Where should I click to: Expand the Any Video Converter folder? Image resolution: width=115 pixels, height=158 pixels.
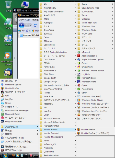pyautogui.click(x=58, y=12)
